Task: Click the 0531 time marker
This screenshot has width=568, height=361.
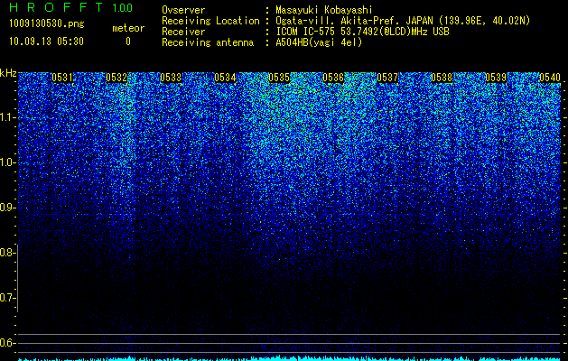Action: click(62, 78)
